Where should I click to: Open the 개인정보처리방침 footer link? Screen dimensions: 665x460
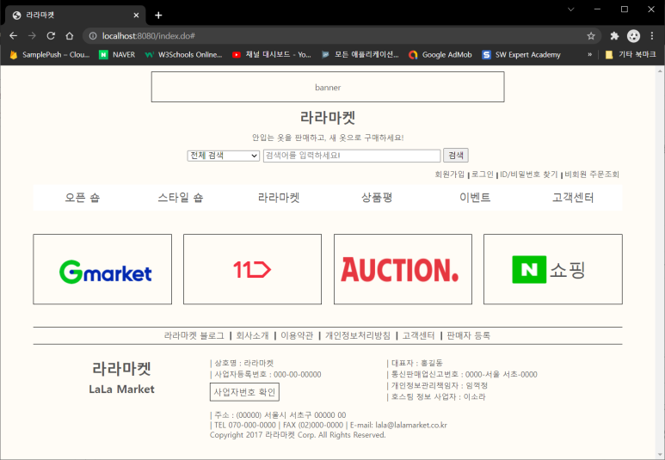[x=358, y=336]
